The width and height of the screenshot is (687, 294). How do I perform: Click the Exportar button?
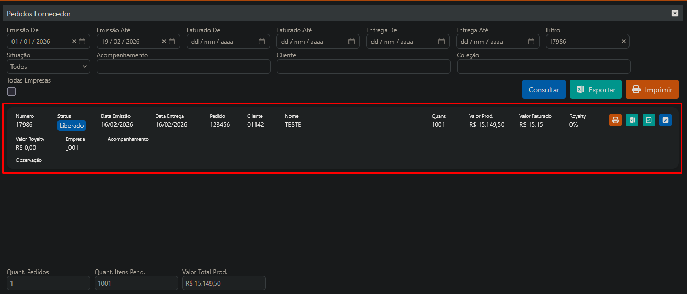coord(596,89)
